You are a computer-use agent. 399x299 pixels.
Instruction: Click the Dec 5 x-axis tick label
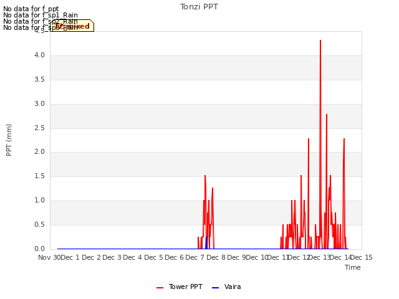[153, 257]
